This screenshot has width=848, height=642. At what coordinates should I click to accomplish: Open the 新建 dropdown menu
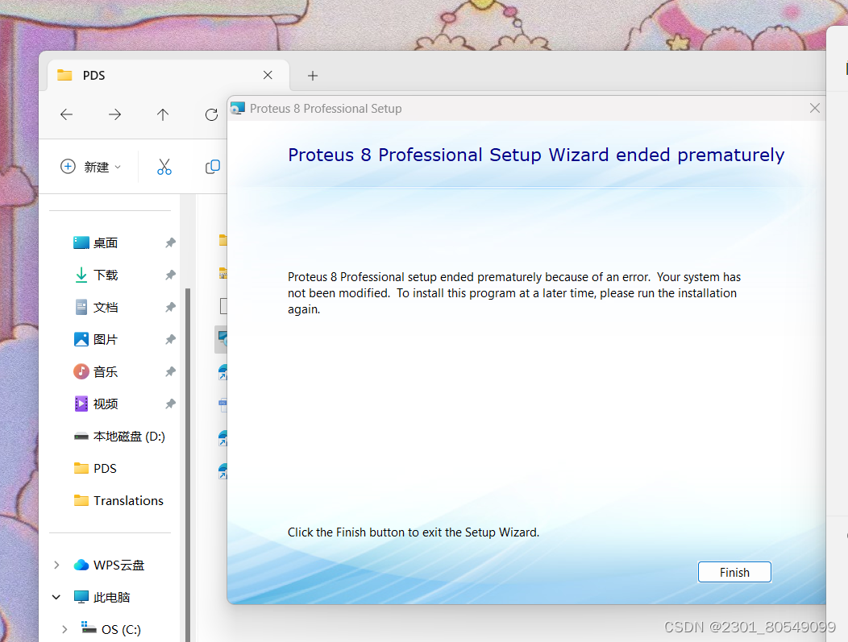point(91,167)
